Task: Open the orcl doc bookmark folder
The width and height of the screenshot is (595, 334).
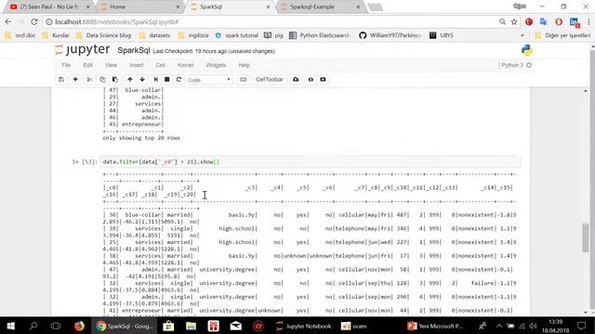Action: pos(20,35)
